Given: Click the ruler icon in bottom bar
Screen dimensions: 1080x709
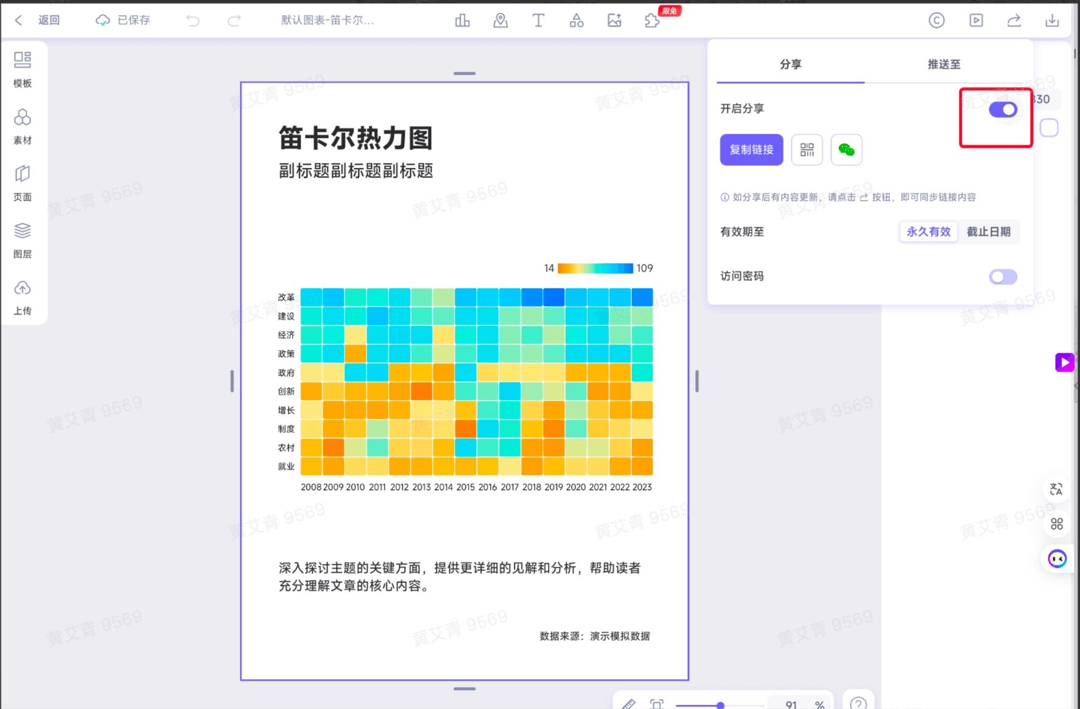Looking at the screenshot, I should coord(629,704).
